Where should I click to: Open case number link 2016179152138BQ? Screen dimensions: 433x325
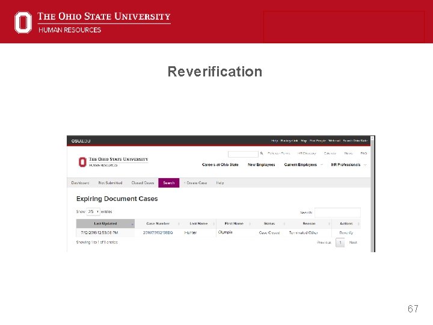[x=158, y=233]
